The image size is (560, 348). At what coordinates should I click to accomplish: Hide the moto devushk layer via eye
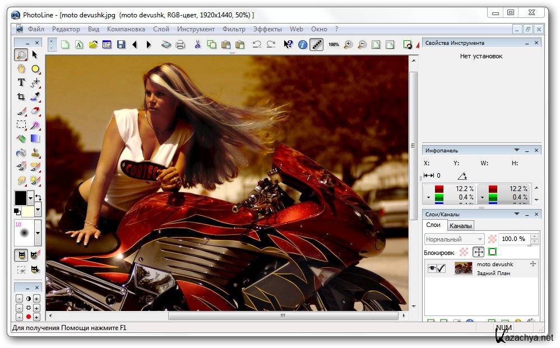tap(432, 269)
